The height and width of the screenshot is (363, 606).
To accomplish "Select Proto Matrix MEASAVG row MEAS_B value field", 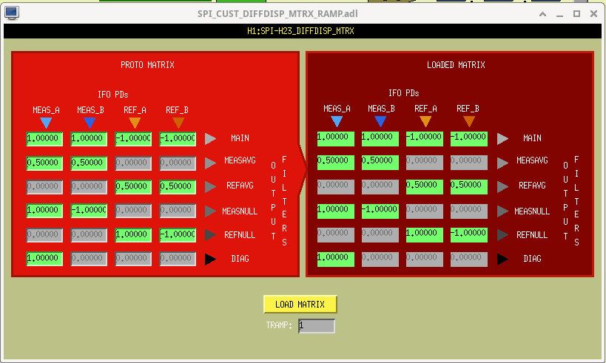I will tap(89, 163).
